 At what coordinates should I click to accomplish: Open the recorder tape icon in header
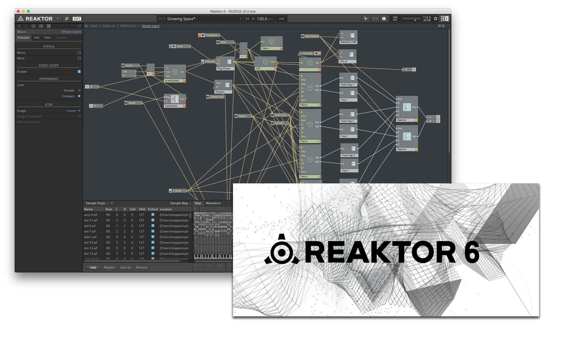375,19
